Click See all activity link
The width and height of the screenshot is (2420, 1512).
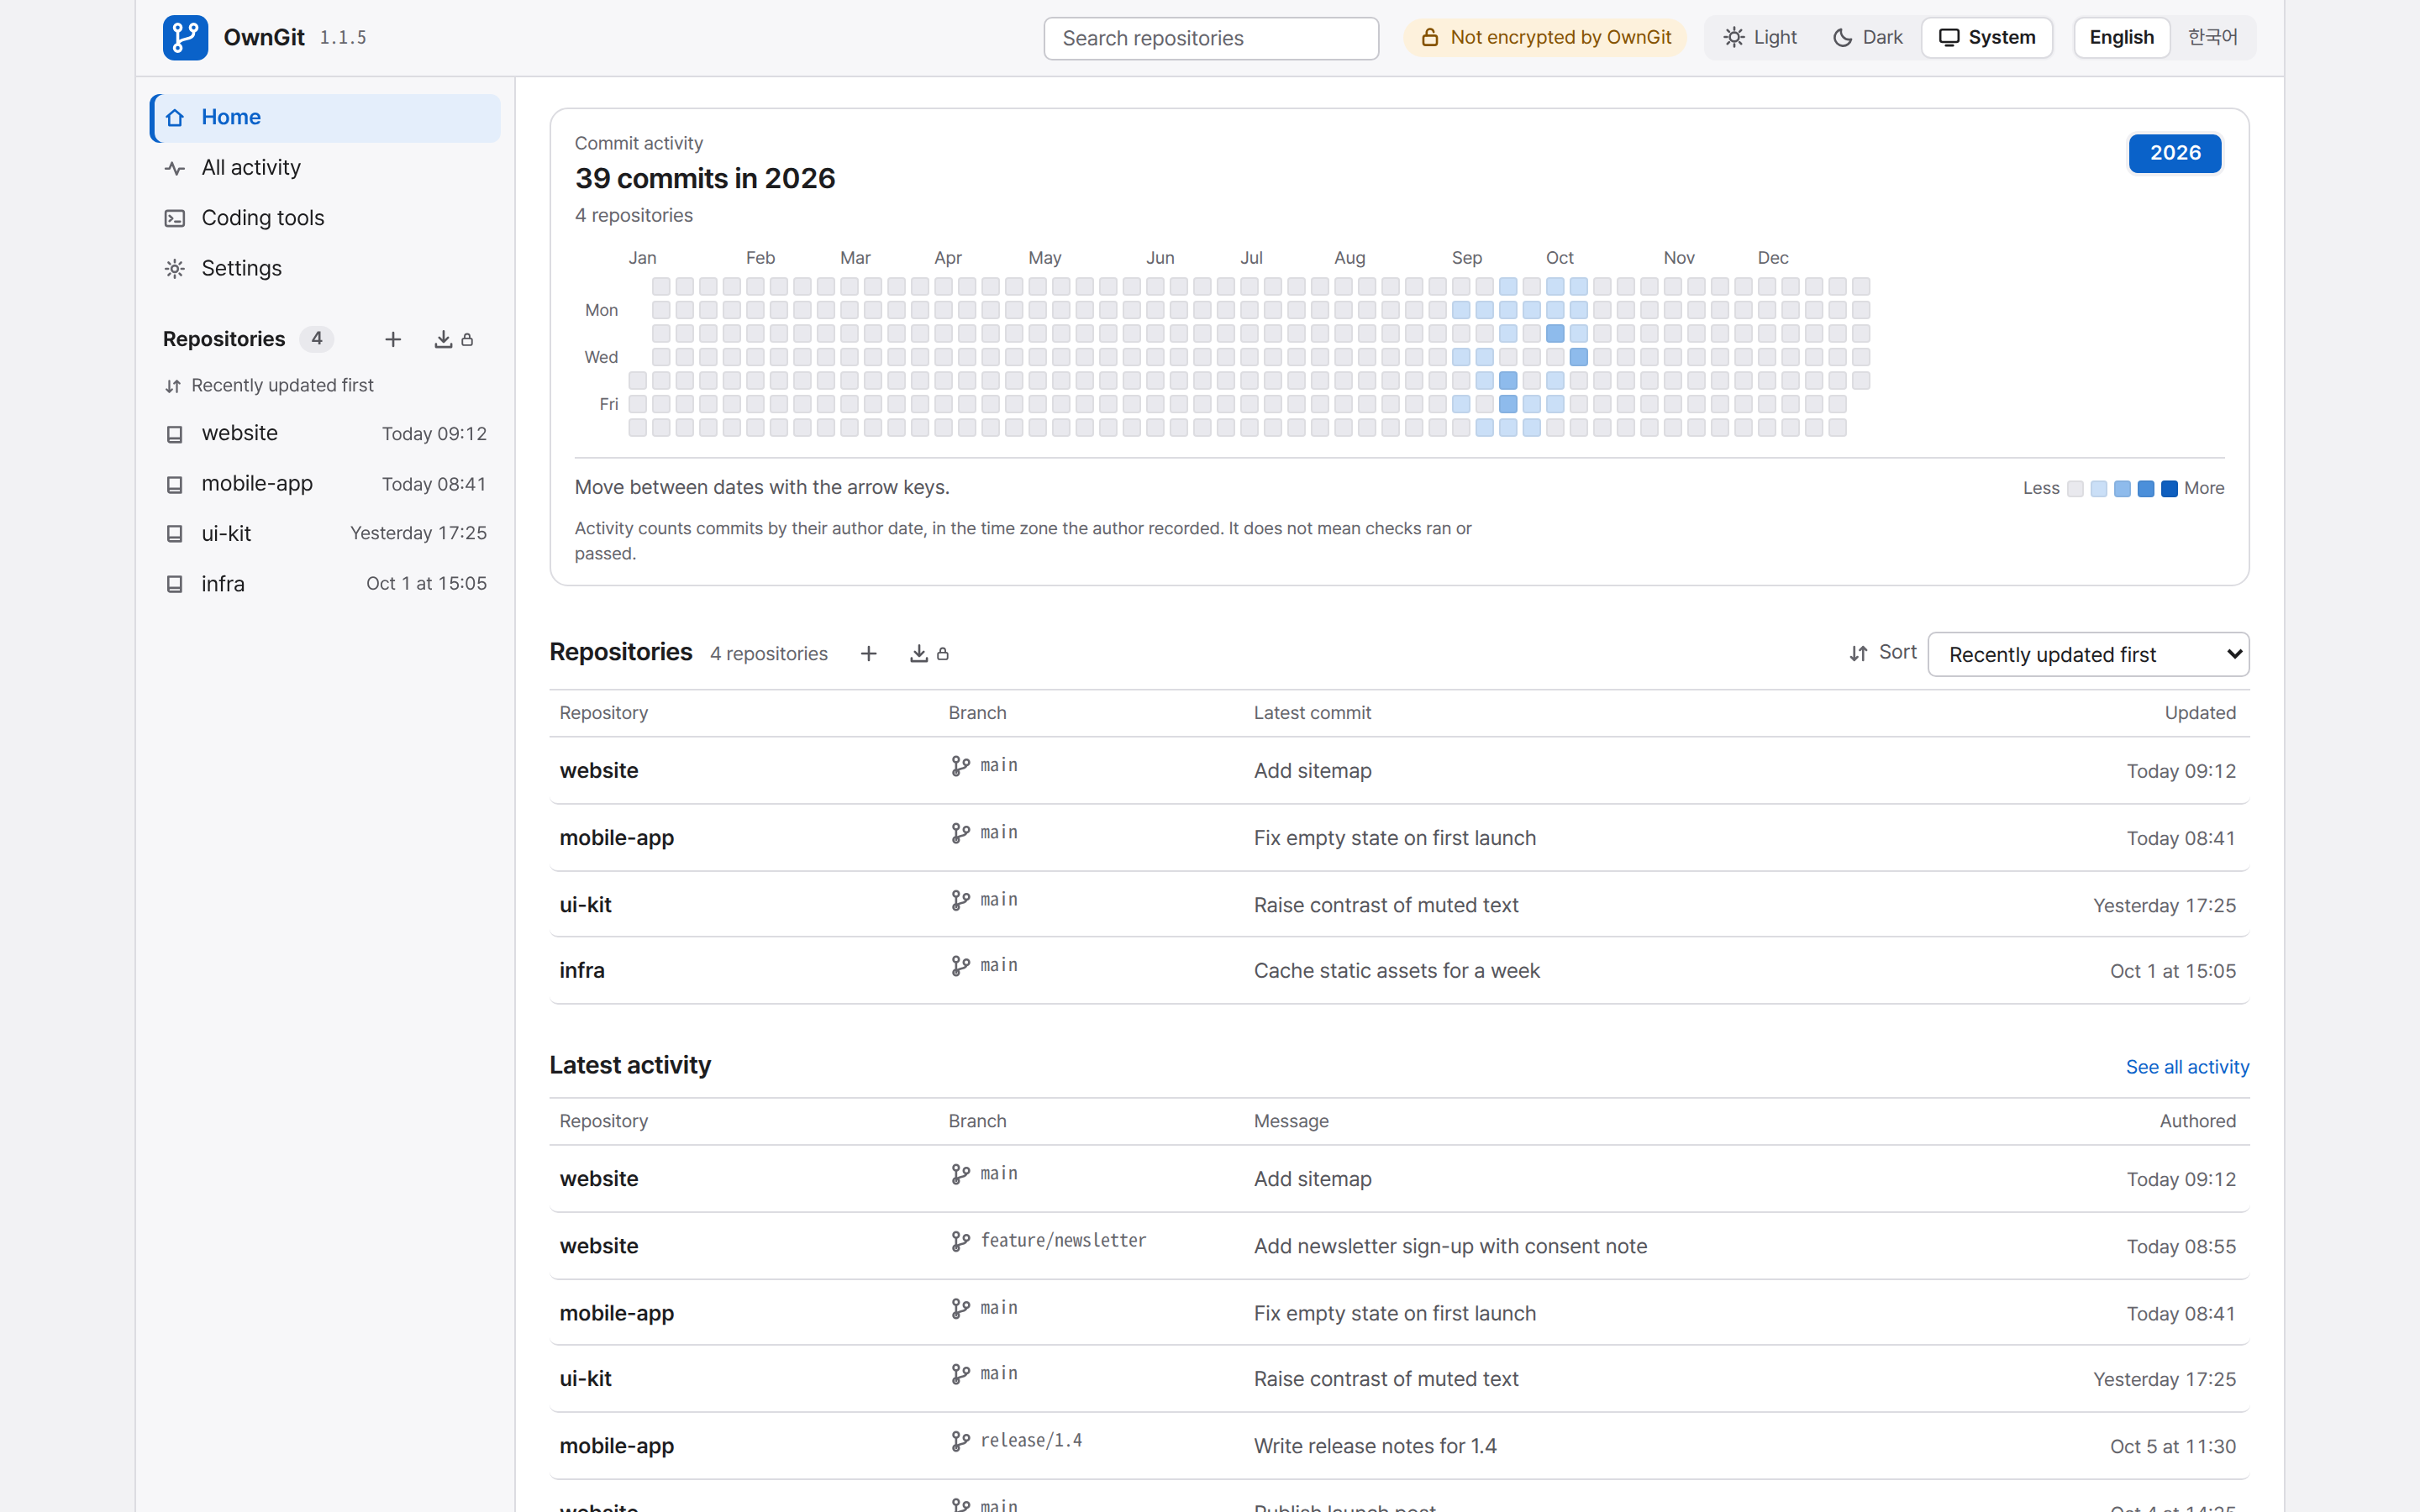point(2187,1067)
